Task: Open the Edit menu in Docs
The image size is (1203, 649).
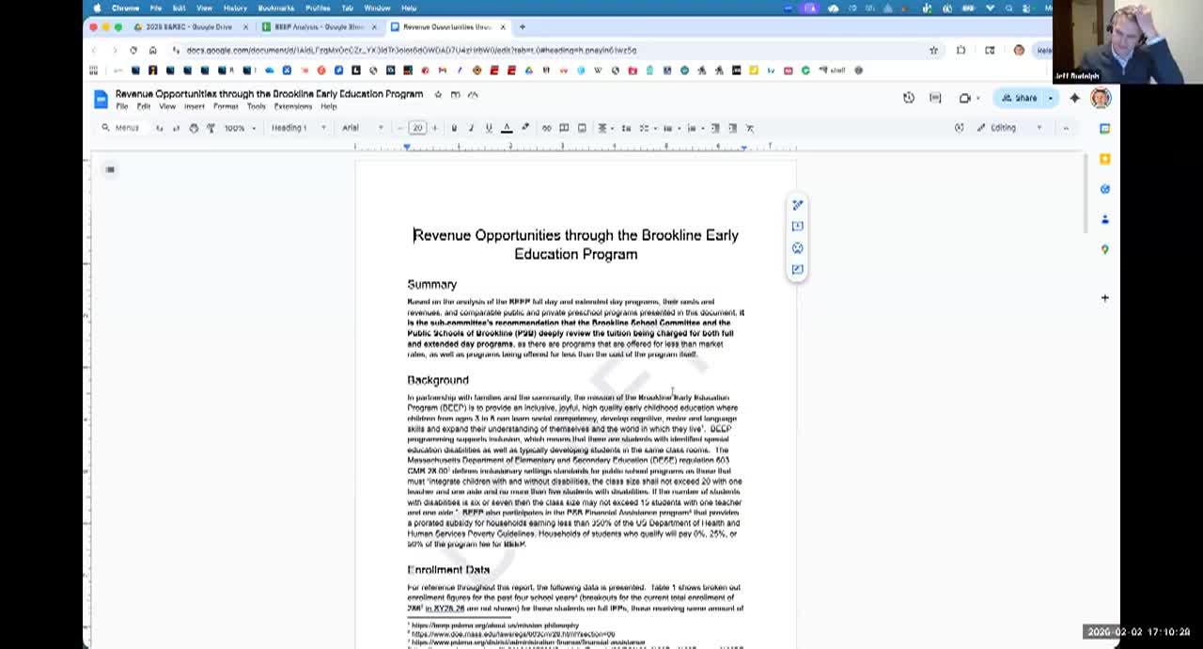Action: (x=144, y=107)
